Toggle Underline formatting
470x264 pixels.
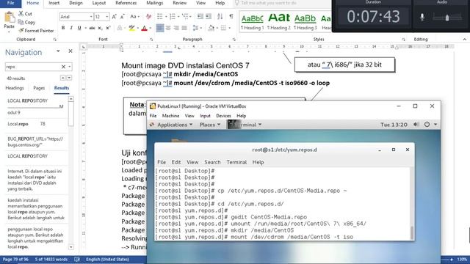79,28
